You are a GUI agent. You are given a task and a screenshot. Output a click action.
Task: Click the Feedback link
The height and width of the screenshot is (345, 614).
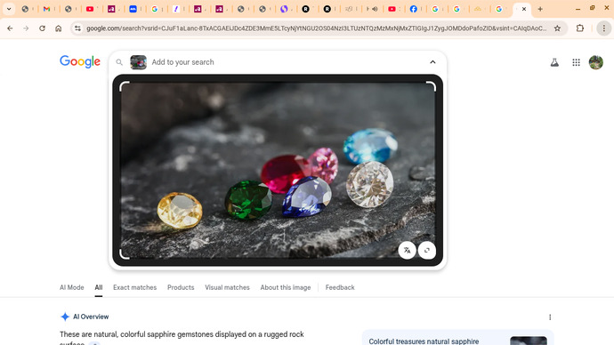click(340, 287)
